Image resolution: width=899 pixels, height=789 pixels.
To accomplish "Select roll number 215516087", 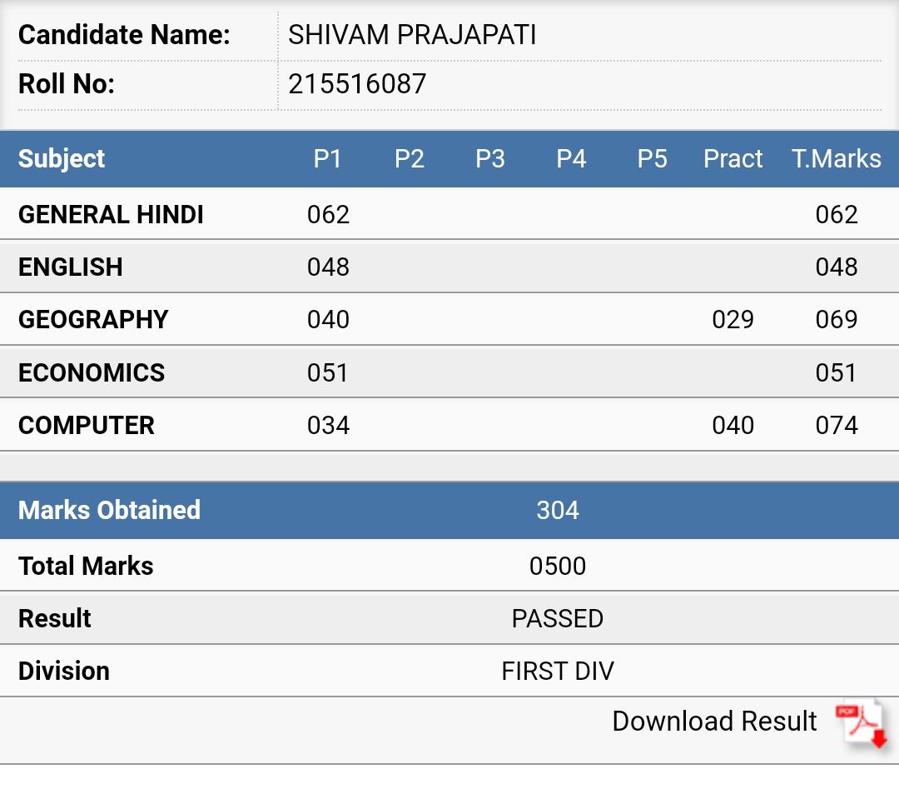I will [x=357, y=84].
